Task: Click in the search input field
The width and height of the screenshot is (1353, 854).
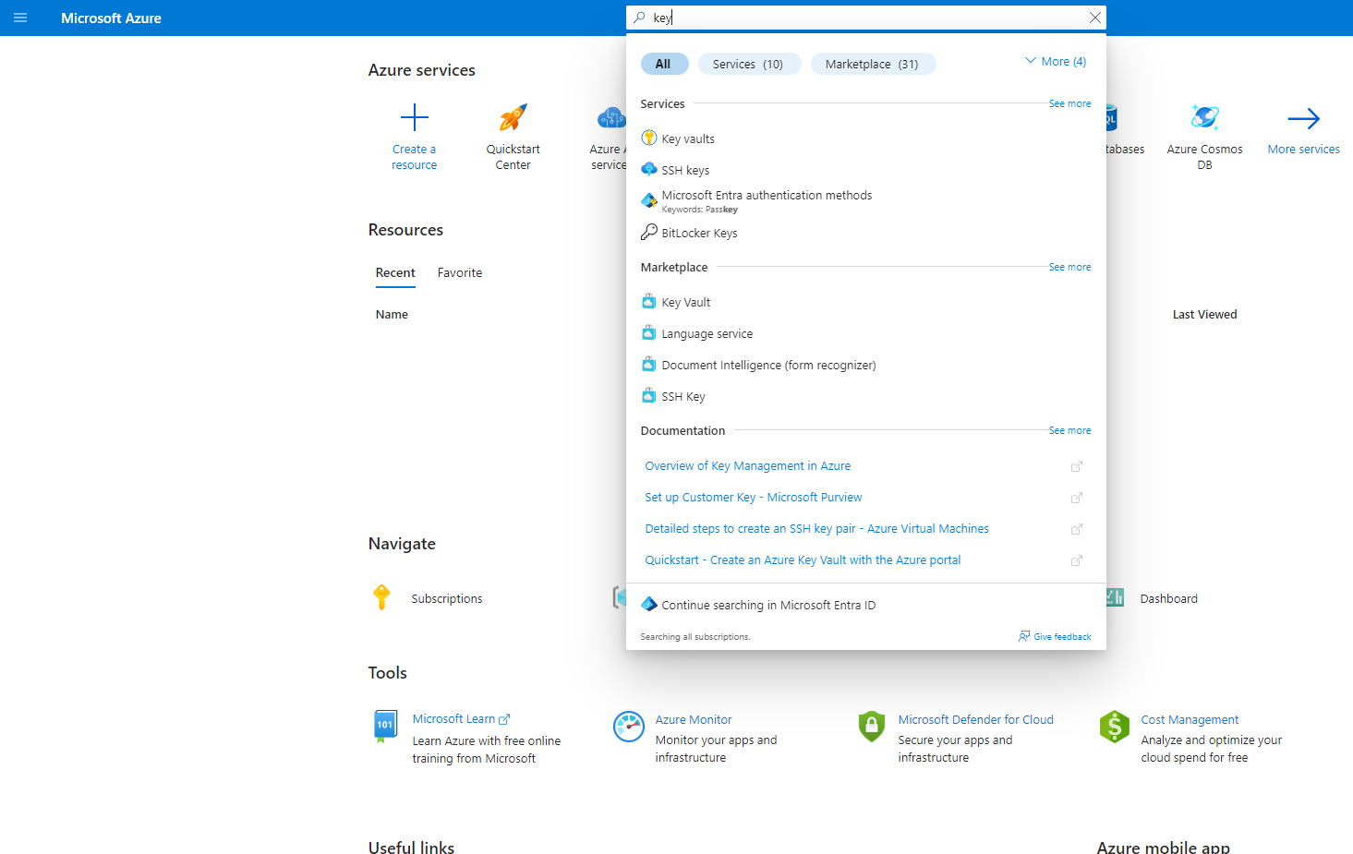Action: tap(866, 18)
